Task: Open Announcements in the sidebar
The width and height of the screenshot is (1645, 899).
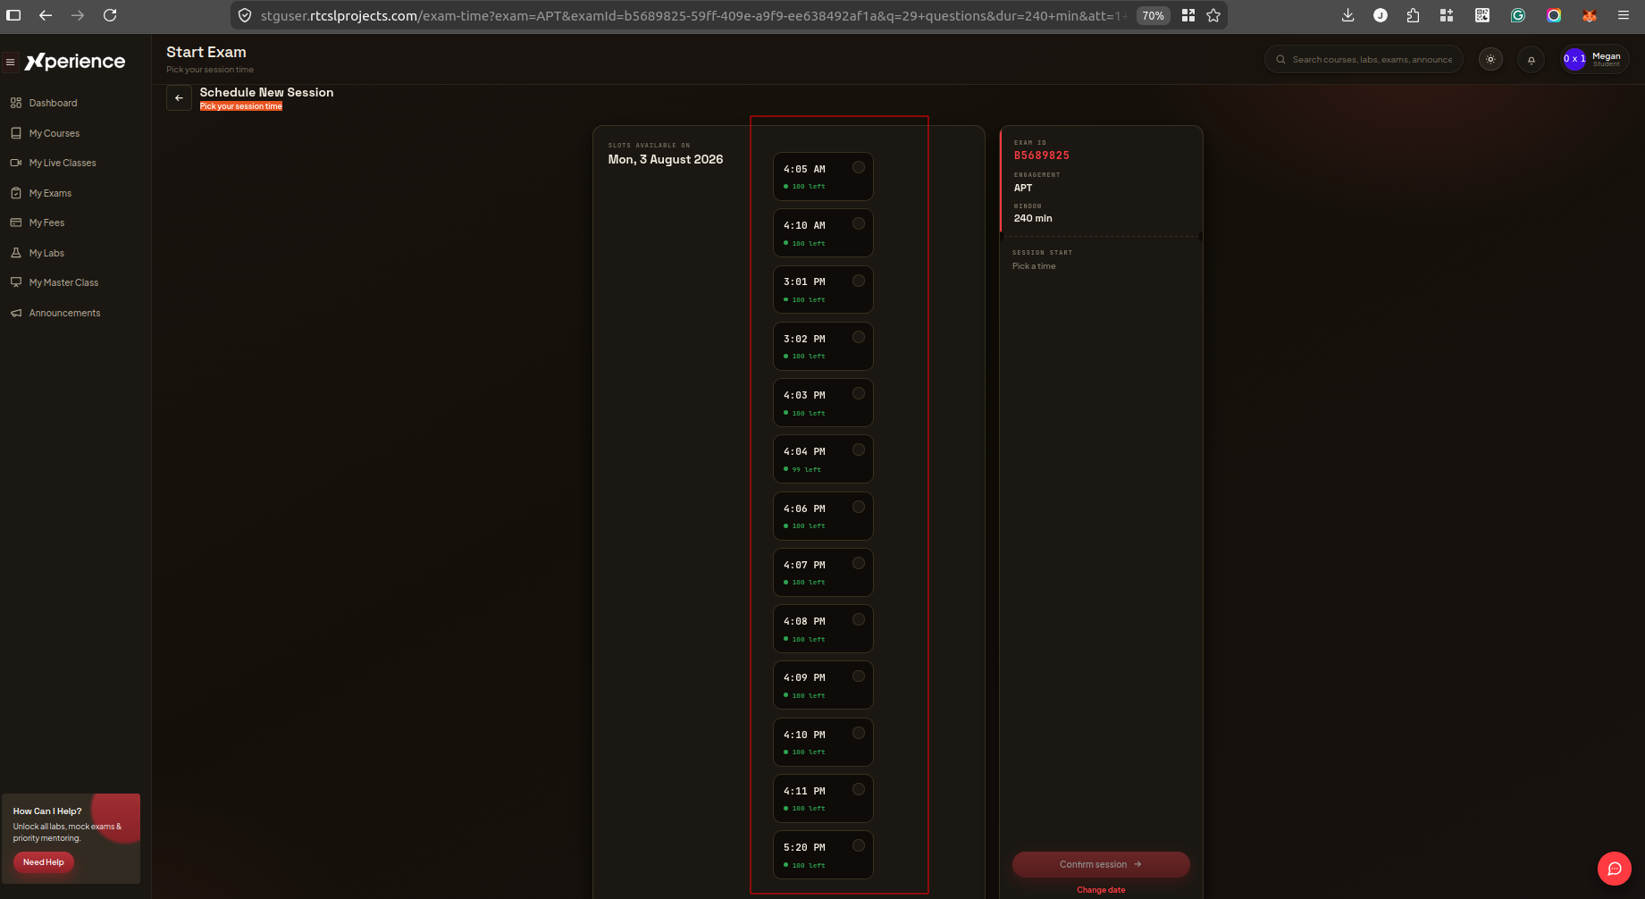Action: pyautogui.click(x=64, y=313)
